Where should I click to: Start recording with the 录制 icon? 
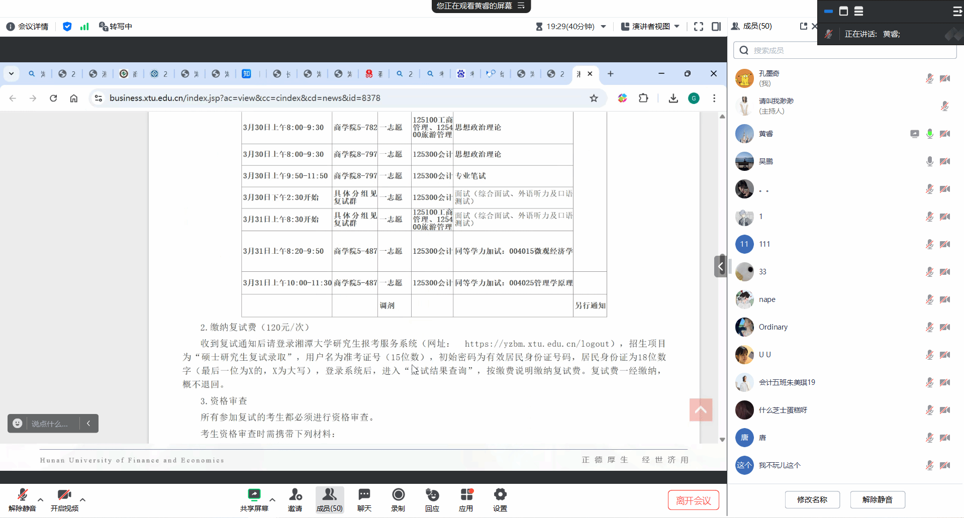tap(398, 499)
